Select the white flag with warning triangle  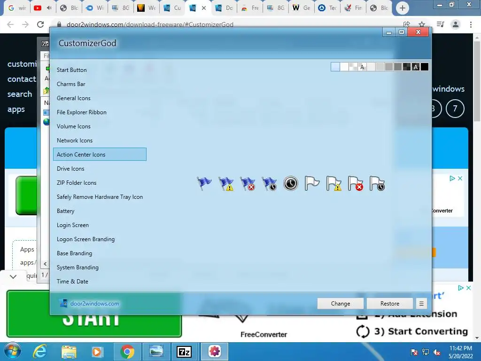(x=334, y=184)
